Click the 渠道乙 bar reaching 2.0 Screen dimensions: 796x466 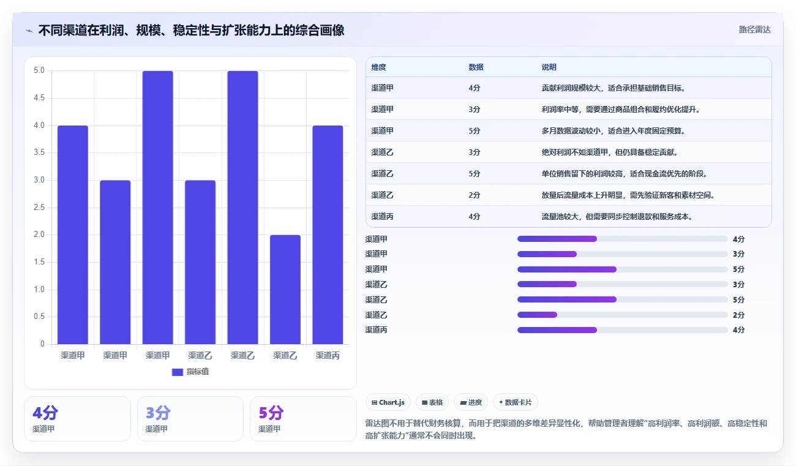[285, 289]
